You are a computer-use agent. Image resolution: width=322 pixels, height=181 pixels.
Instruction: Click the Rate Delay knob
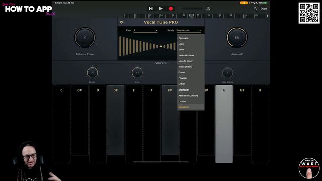(227, 73)
